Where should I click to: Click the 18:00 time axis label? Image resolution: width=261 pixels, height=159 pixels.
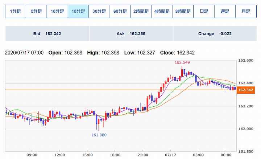(x=115, y=155)
